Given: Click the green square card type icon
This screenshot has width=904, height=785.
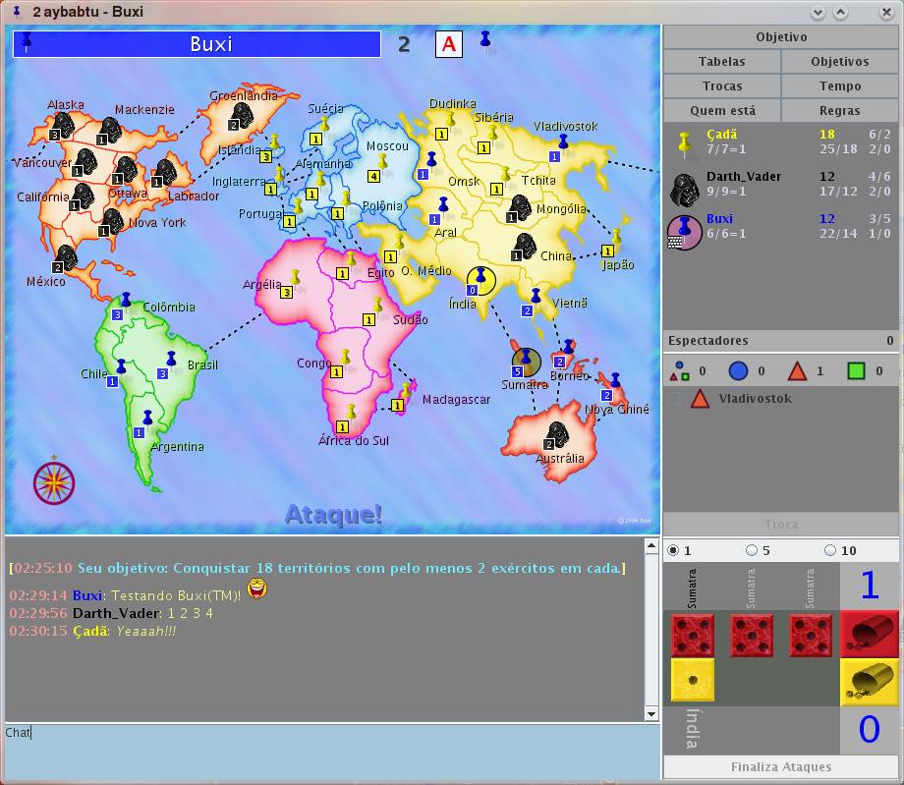Looking at the screenshot, I should pyautogui.click(x=856, y=370).
